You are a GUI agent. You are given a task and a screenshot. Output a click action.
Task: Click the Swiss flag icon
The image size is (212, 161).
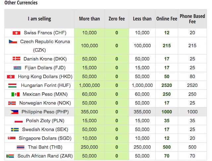pyautogui.click(x=16, y=33)
